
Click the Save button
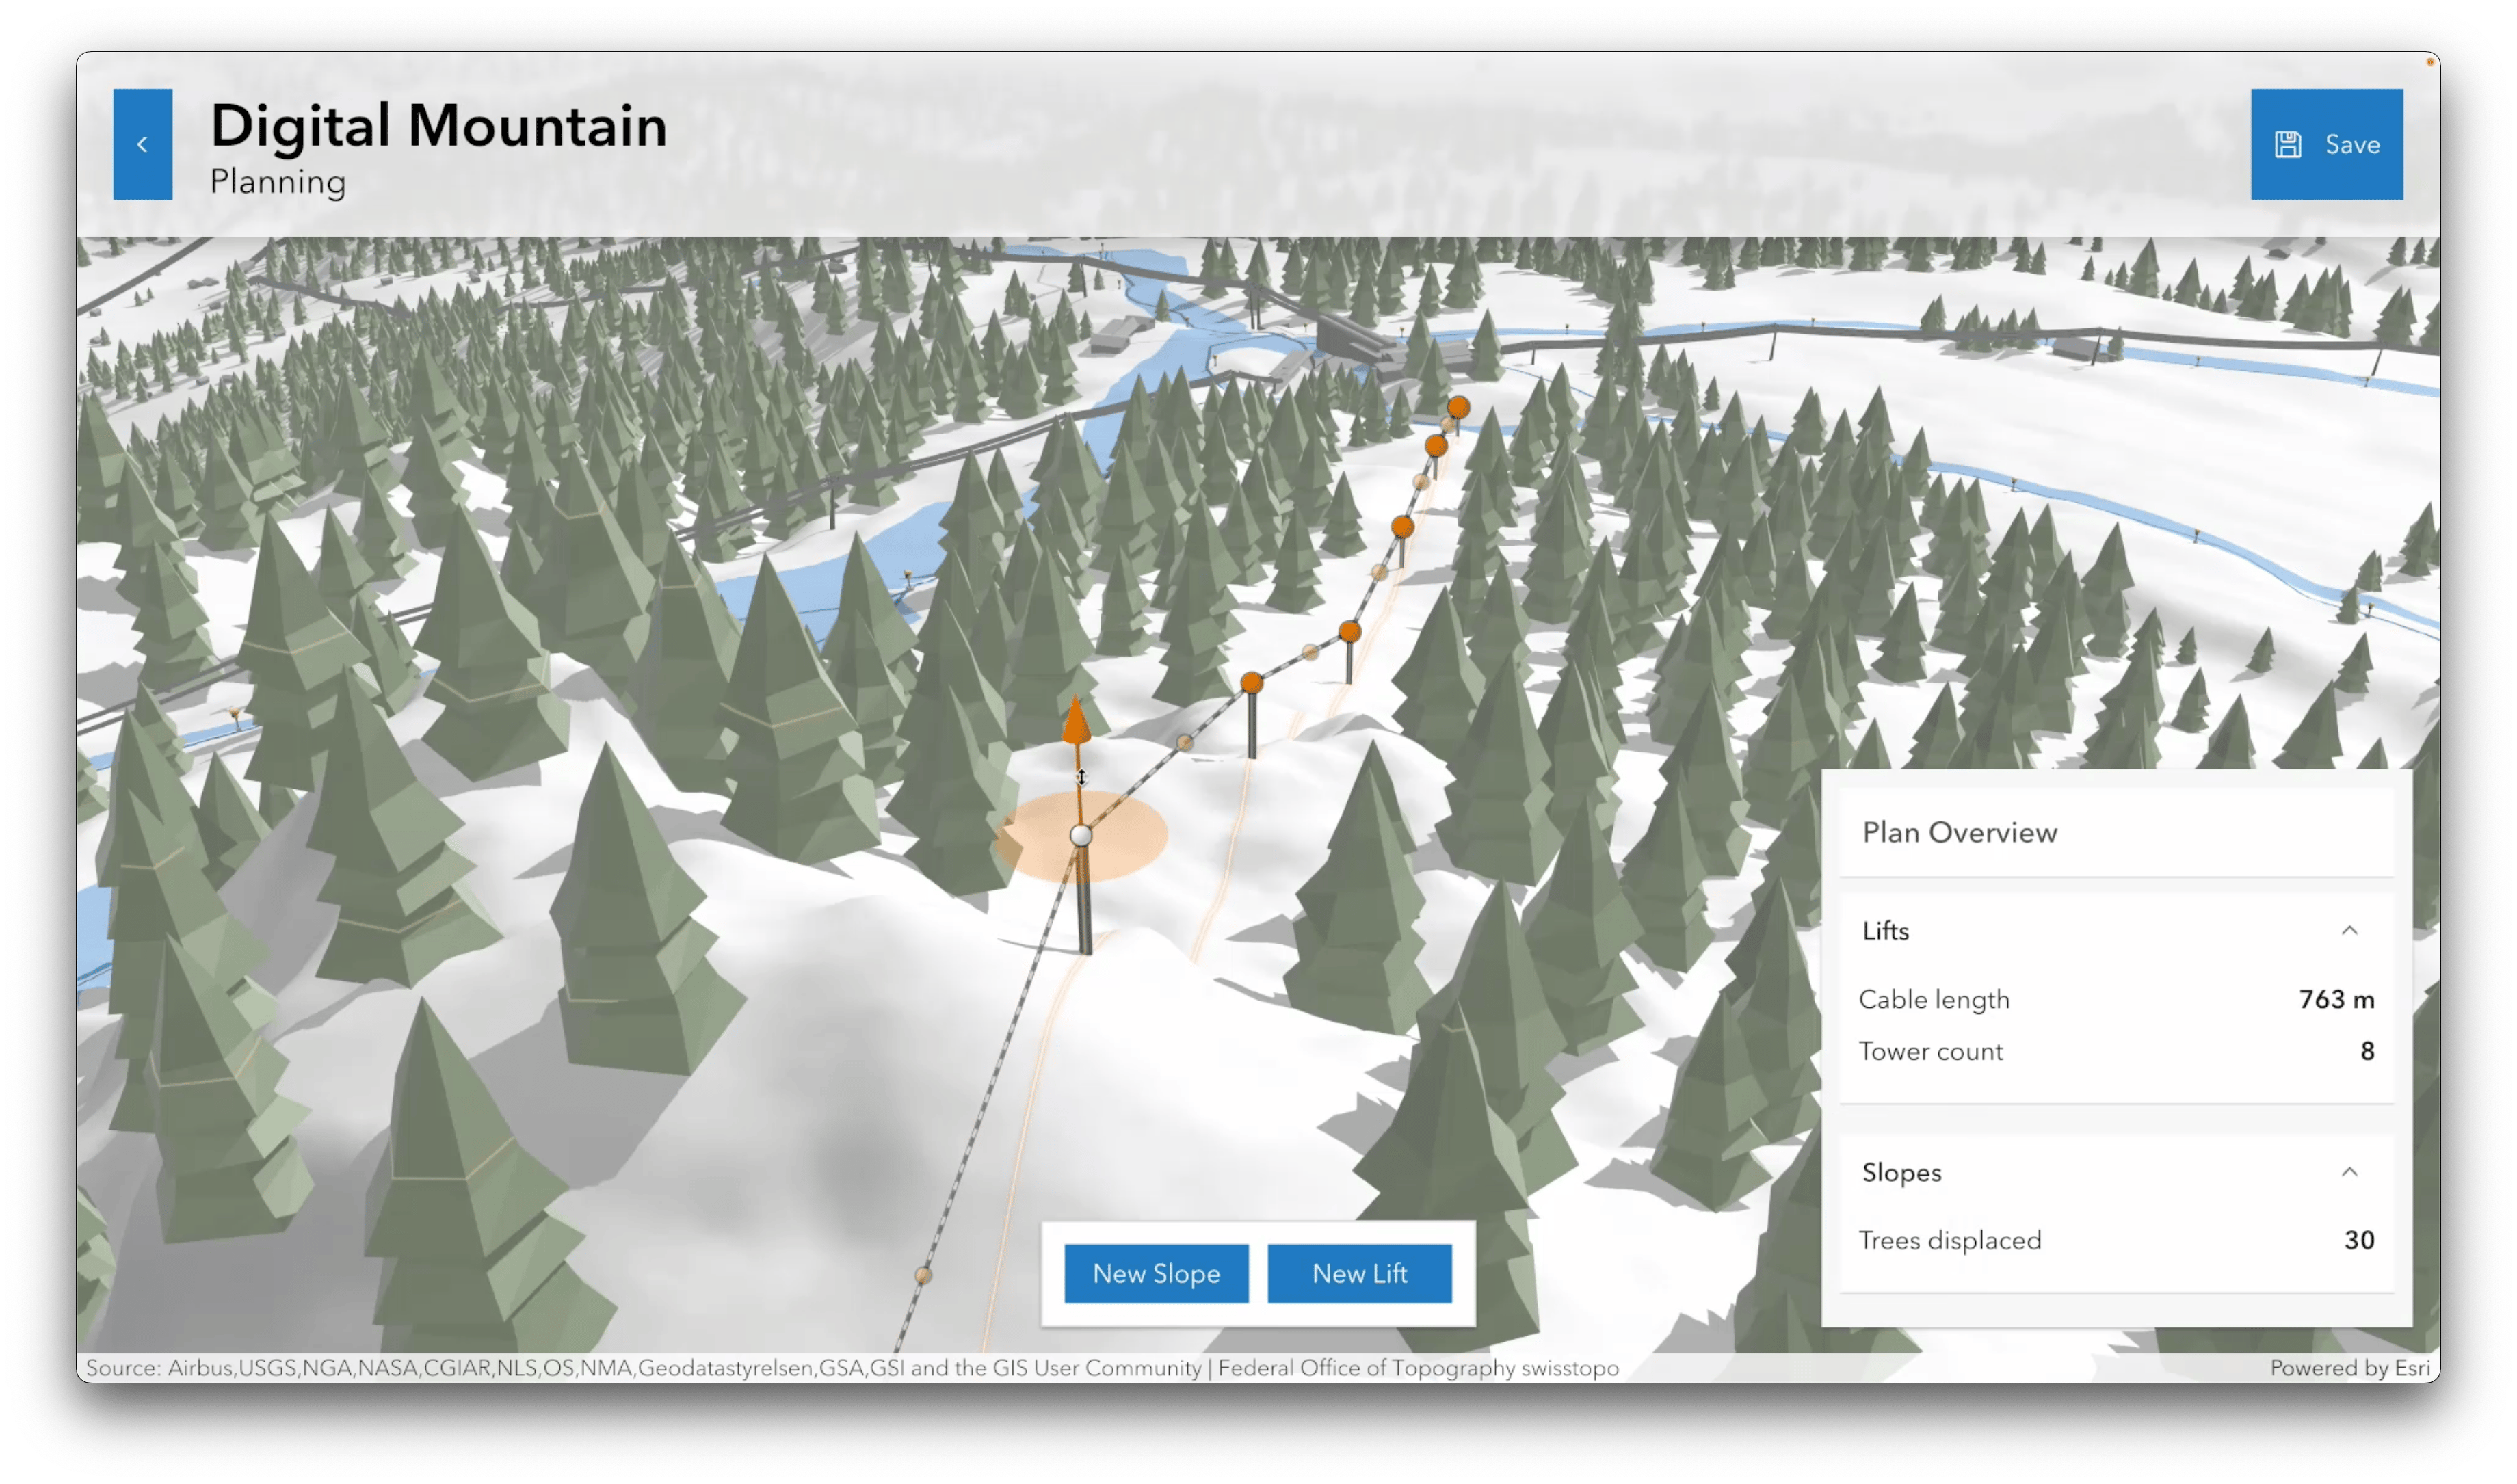click(2326, 144)
